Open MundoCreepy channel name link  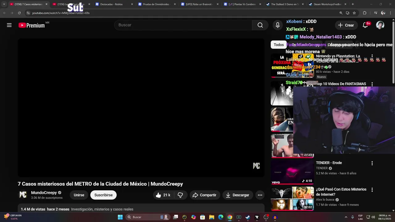coord(44,193)
